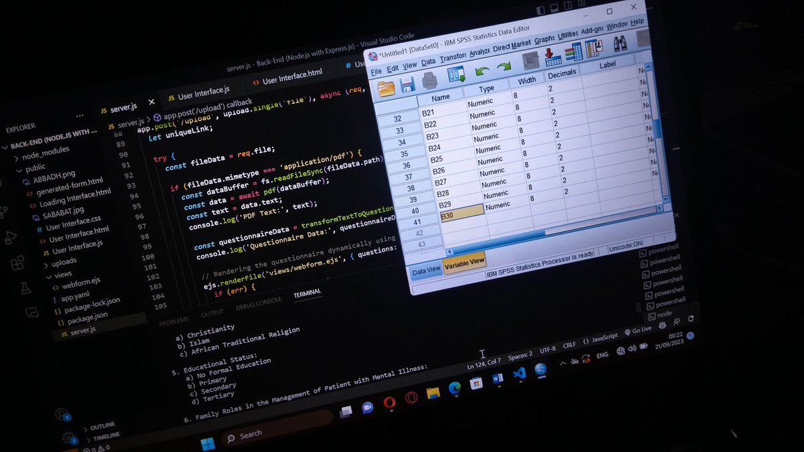This screenshot has width=804, height=452.
Task: Open Microsoft Store from the taskbar
Action: [476, 383]
